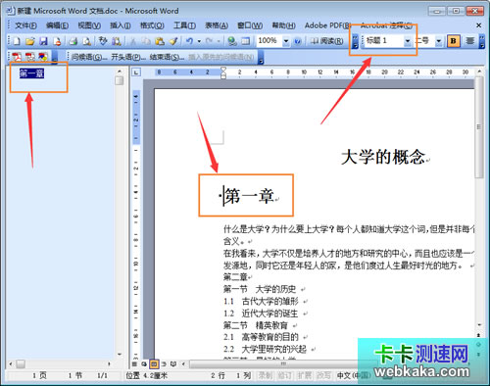Click the 结束语(S) button
490x386 pixels.
click(x=167, y=57)
